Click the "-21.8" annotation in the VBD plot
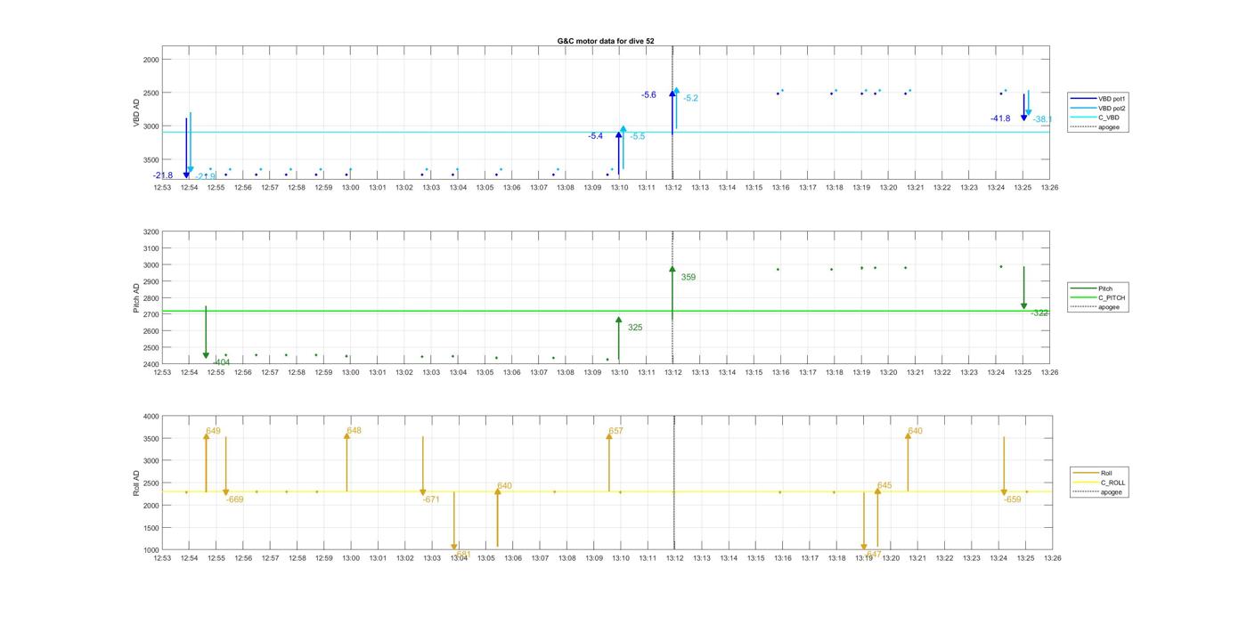Image resolution: width=1247 pixels, height=617 pixels. [163, 175]
